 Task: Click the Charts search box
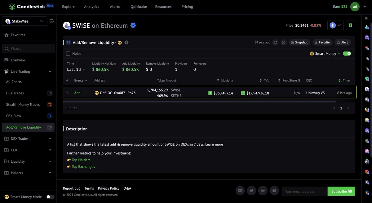(x=28, y=48)
